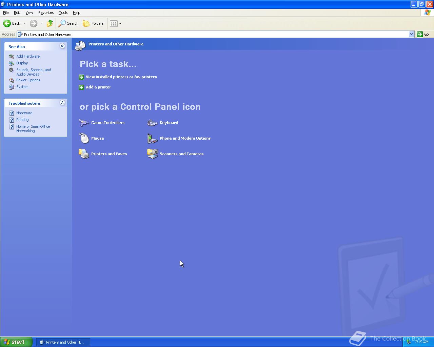Open the System link in See Also
The image size is (434, 347).
[22, 87]
